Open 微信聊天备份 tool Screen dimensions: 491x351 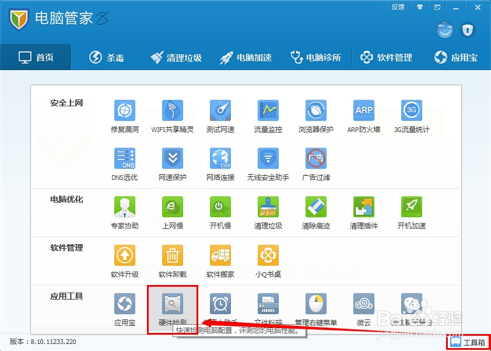(x=412, y=310)
